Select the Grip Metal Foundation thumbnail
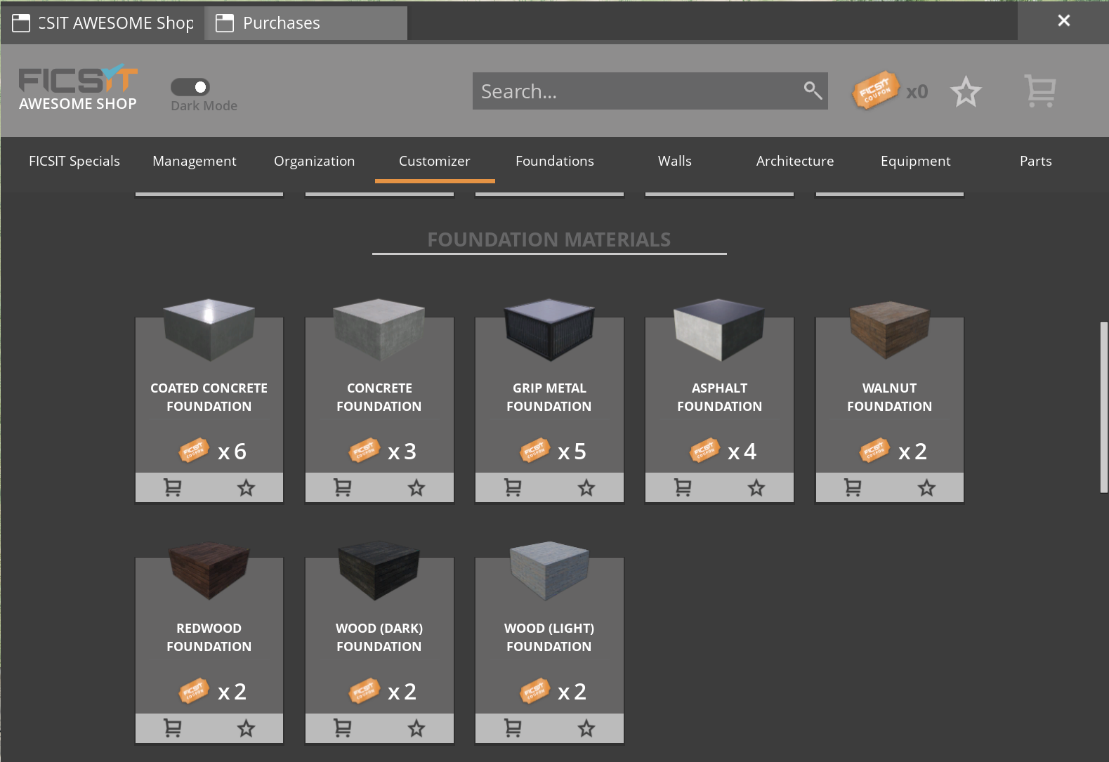Image resolution: width=1109 pixels, height=762 pixels. click(549, 329)
